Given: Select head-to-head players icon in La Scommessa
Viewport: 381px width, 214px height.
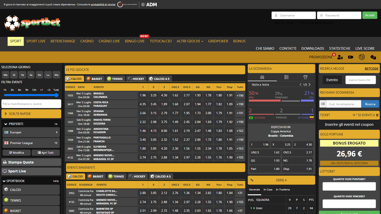Looking at the screenshot, I should (x=262, y=77).
